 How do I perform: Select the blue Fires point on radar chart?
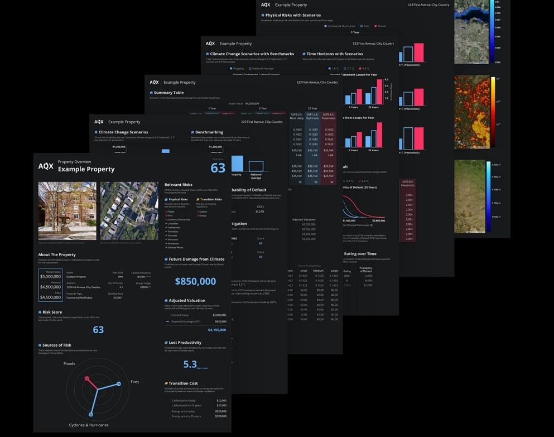click(x=119, y=384)
